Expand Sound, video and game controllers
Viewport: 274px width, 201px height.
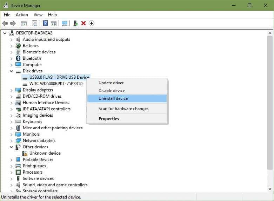(x=11, y=185)
